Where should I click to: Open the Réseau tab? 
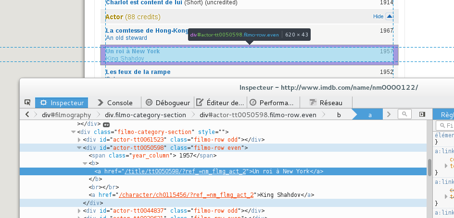tap(326, 103)
